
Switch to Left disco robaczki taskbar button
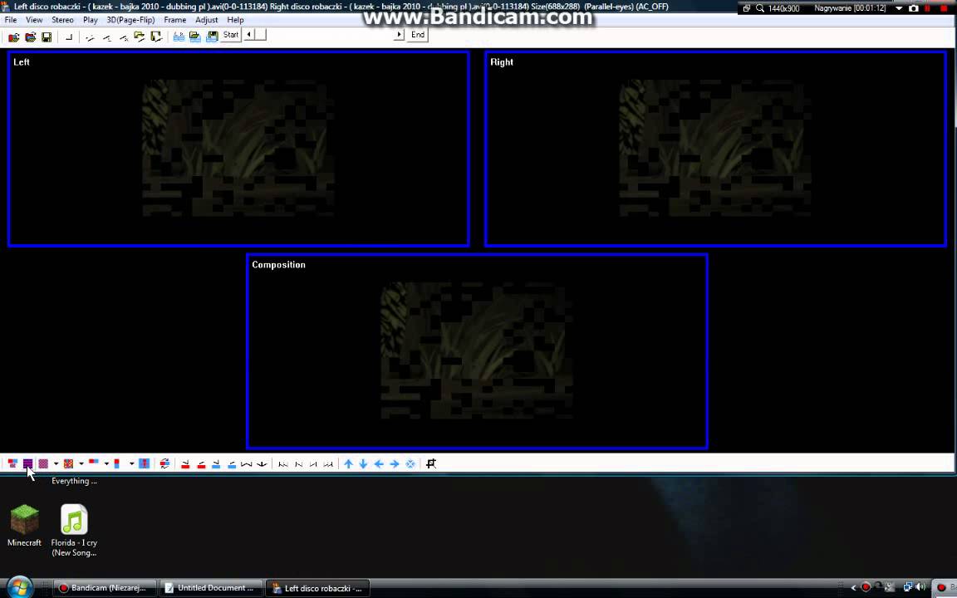click(318, 588)
